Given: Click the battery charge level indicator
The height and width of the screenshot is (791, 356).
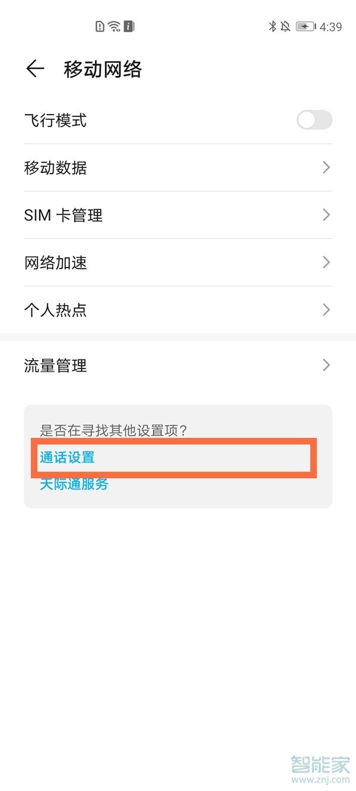Looking at the screenshot, I should (x=304, y=26).
